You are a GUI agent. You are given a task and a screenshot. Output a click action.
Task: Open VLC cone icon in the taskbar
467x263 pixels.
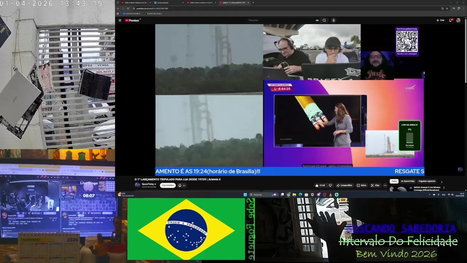click(330, 195)
